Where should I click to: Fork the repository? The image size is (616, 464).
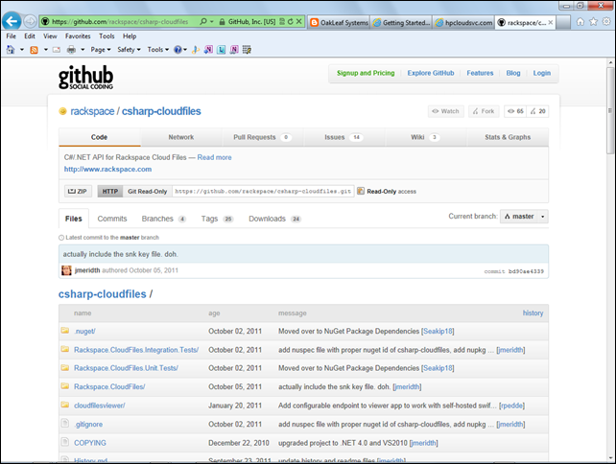pyautogui.click(x=484, y=111)
